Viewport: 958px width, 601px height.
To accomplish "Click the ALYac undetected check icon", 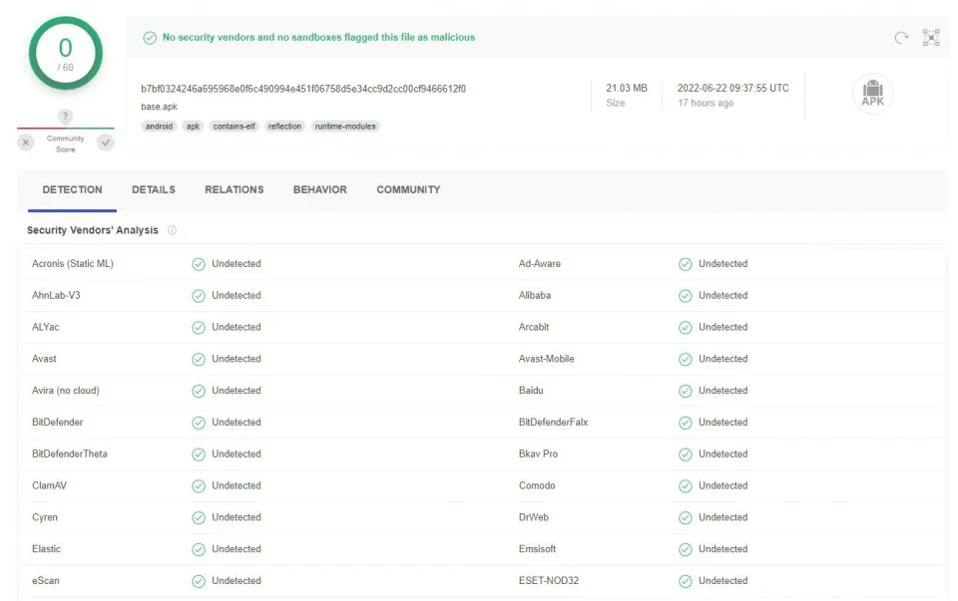I will pyautogui.click(x=199, y=328).
